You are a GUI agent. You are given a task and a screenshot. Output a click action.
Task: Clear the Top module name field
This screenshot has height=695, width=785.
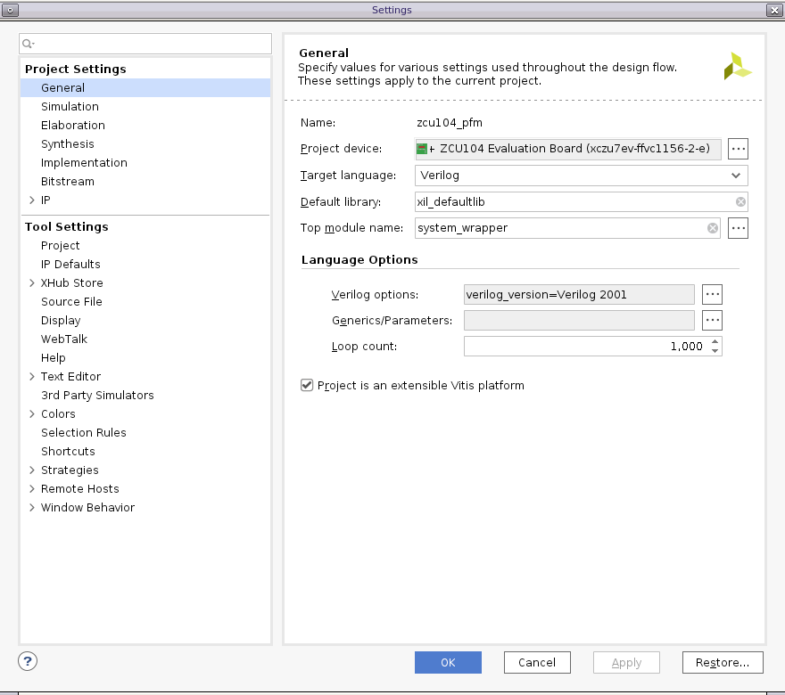point(713,229)
